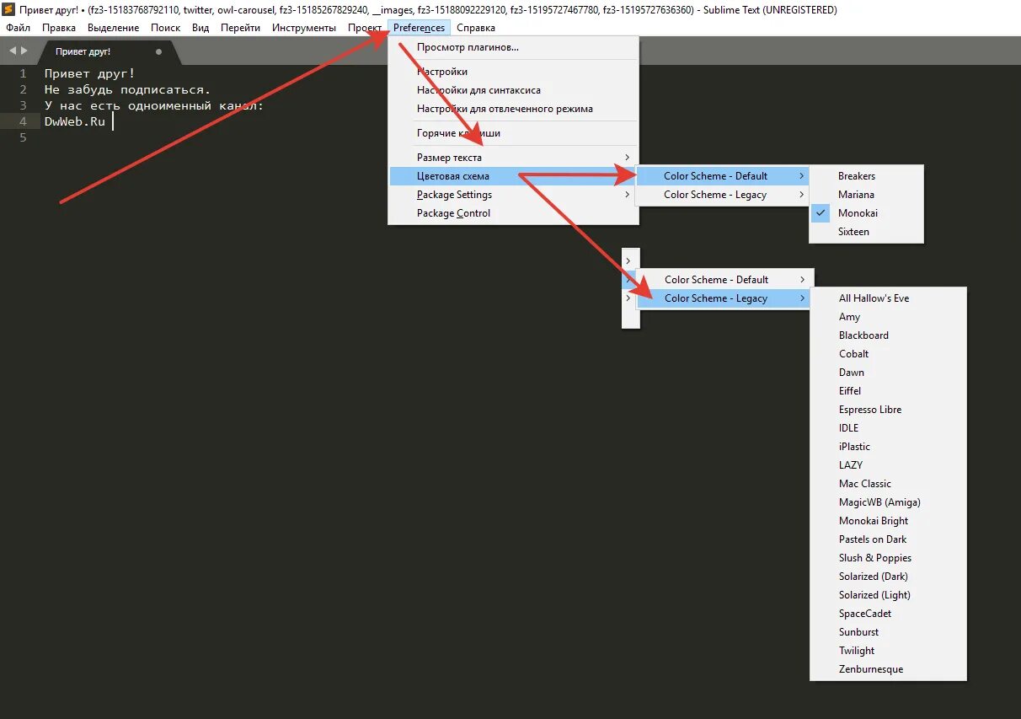
Task: Pick the Breakers color scheme
Action: [x=866, y=176]
